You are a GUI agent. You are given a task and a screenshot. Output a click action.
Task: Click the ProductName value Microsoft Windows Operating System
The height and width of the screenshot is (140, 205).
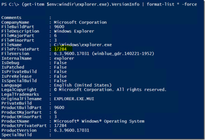click(x=99, y=121)
